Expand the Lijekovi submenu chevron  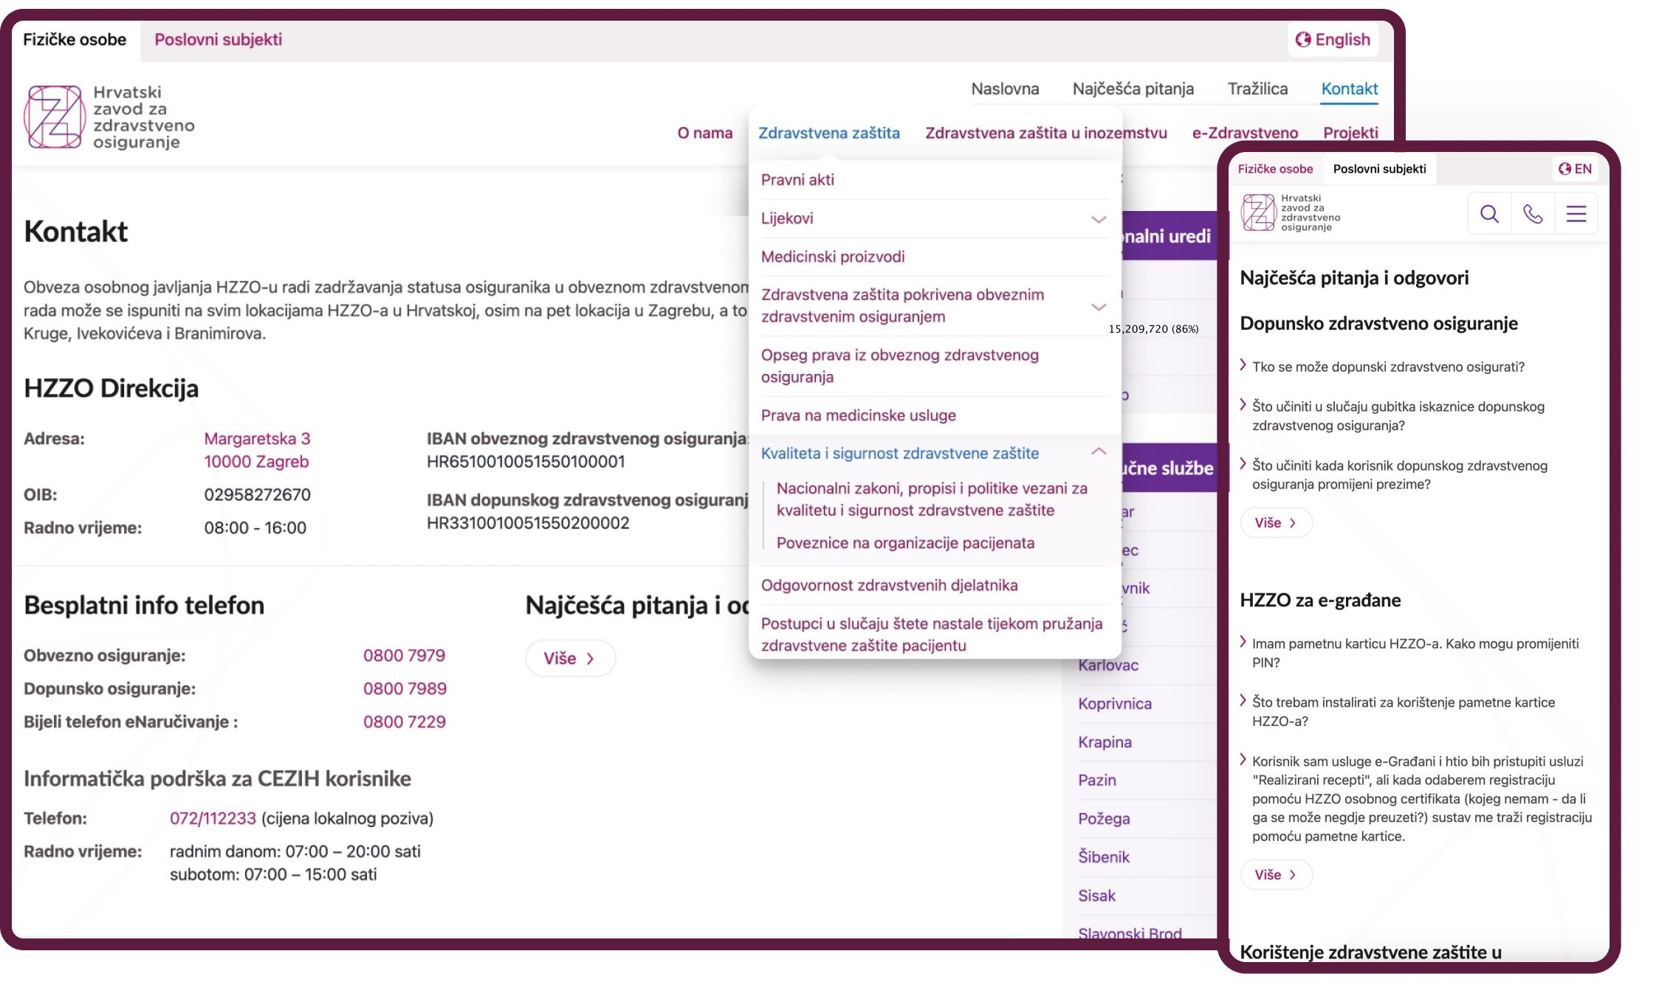tap(1099, 219)
